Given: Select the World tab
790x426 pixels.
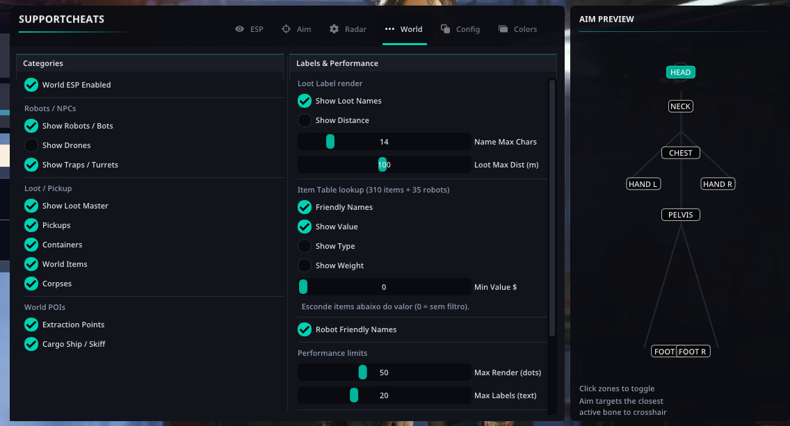Looking at the screenshot, I should point(404,29).
